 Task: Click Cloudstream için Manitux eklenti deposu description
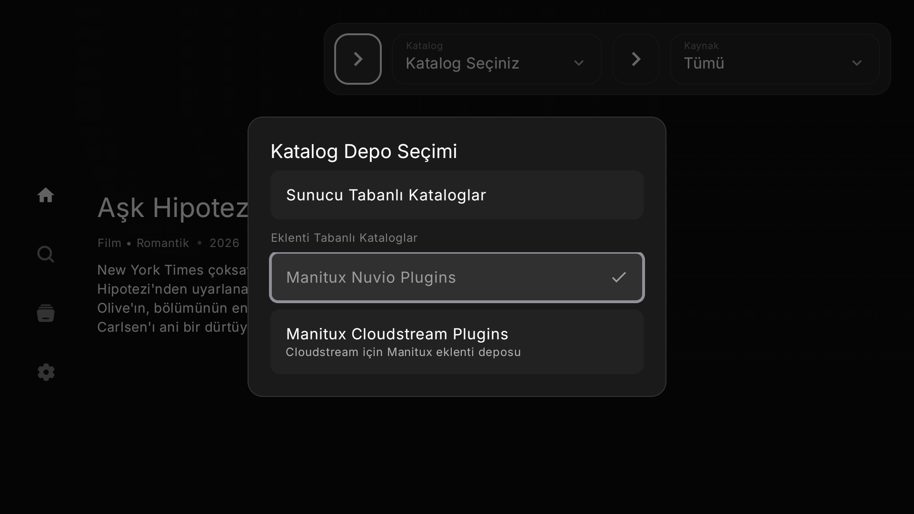click(403, 352)
